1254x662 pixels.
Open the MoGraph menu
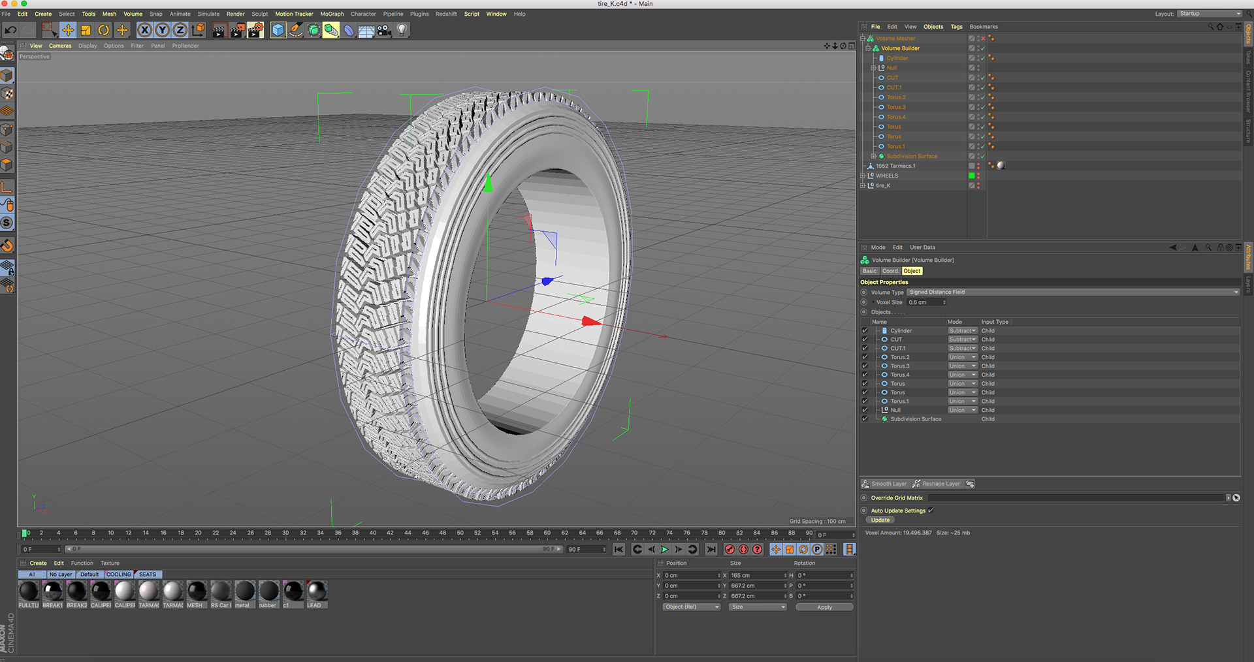click(x=332, y=14)
